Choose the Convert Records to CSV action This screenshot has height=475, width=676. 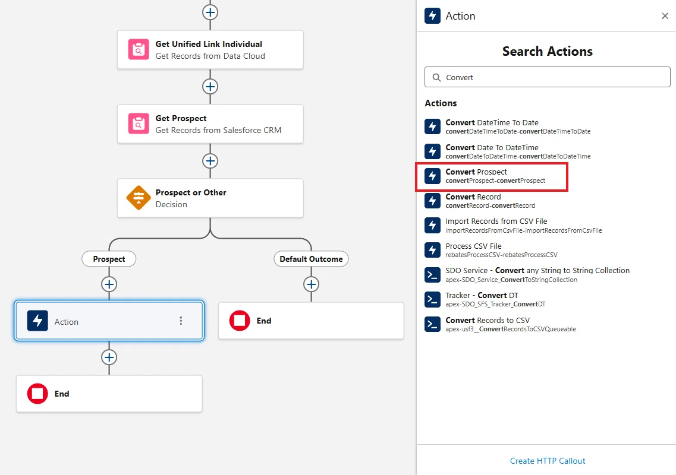pyautogui.click(x=548, y=324)
